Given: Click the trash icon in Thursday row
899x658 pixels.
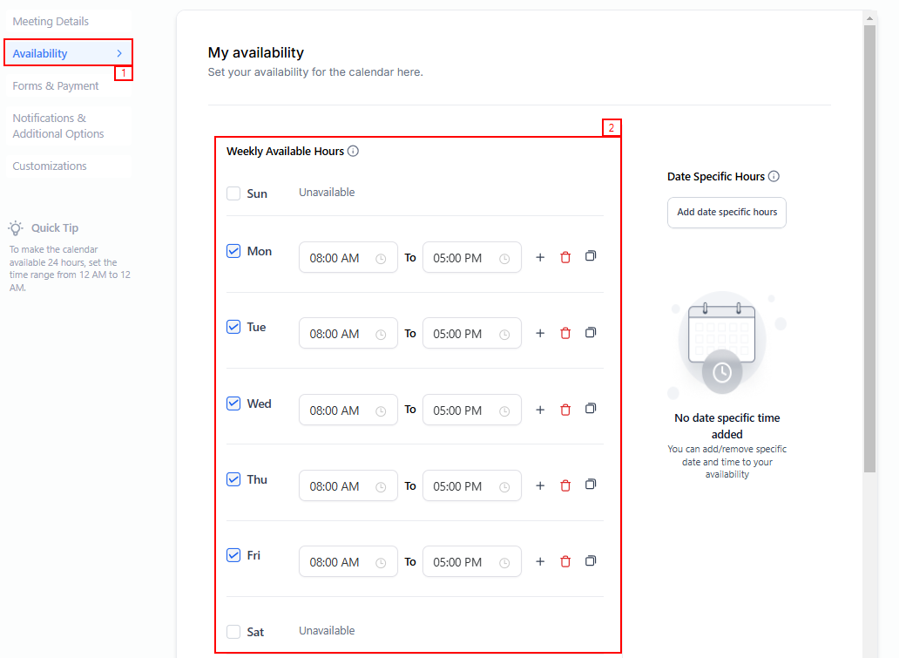Looking at the screenshot, I should [x=565, y=485].
